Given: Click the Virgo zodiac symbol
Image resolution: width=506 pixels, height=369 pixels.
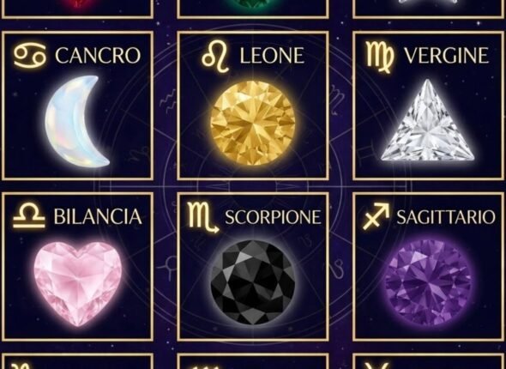Looking at the screenshot, I should click(x=380, y=57).
